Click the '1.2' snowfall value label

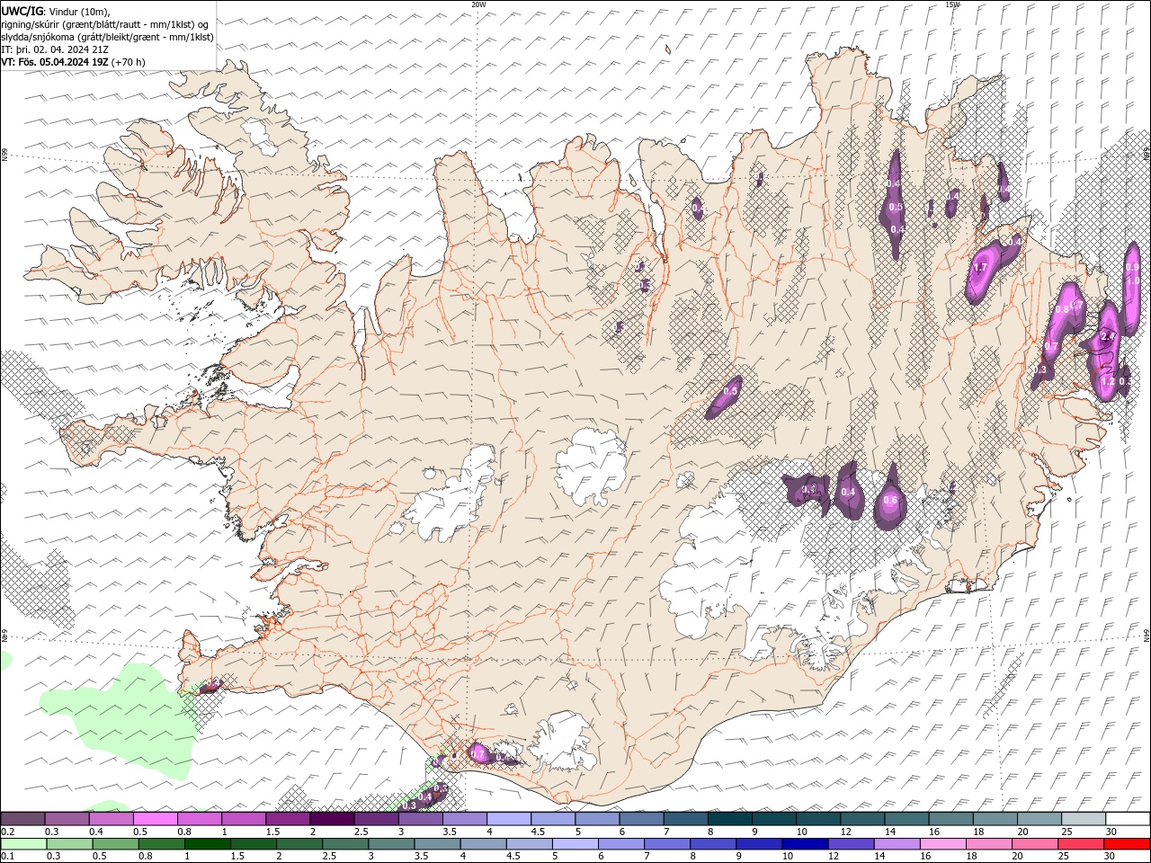[x=1108, y=381]
